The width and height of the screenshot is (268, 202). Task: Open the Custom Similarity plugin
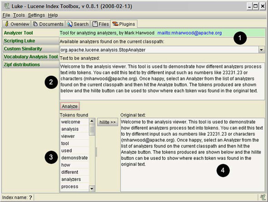[x=31, y=49]
